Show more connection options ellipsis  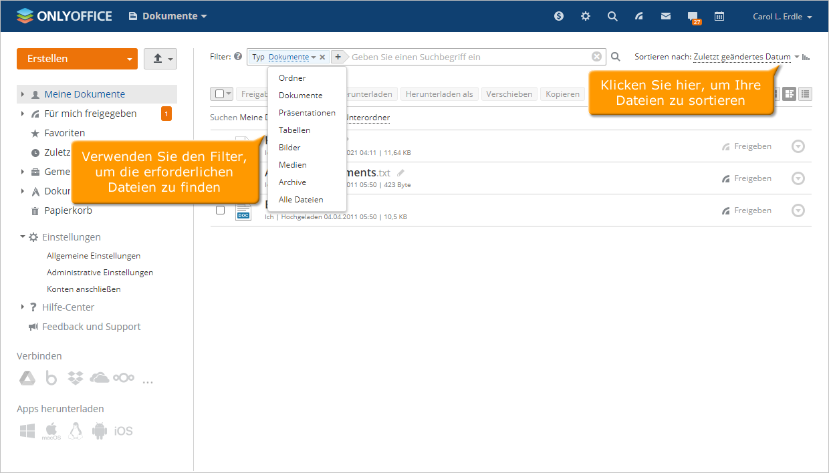[x=148, y=381]
